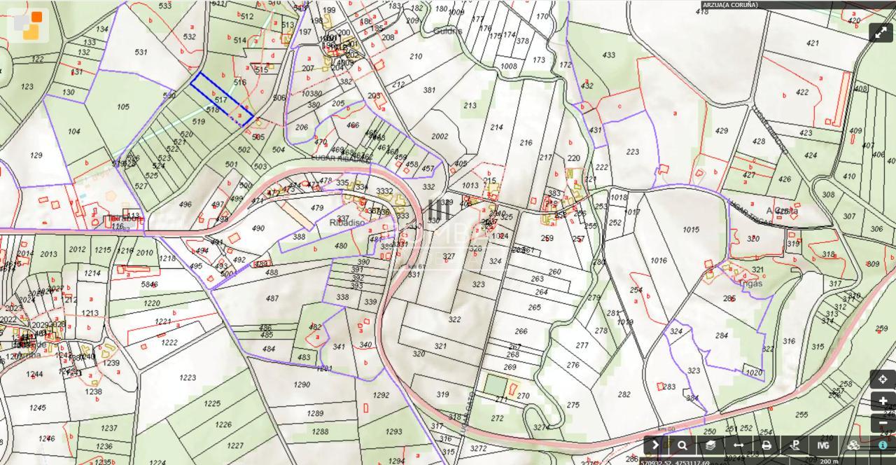Image resolution: width=896 pixels, height=465 pixels.
Task: Click parcel number 1220 on the map
Action: coord(152,304)
